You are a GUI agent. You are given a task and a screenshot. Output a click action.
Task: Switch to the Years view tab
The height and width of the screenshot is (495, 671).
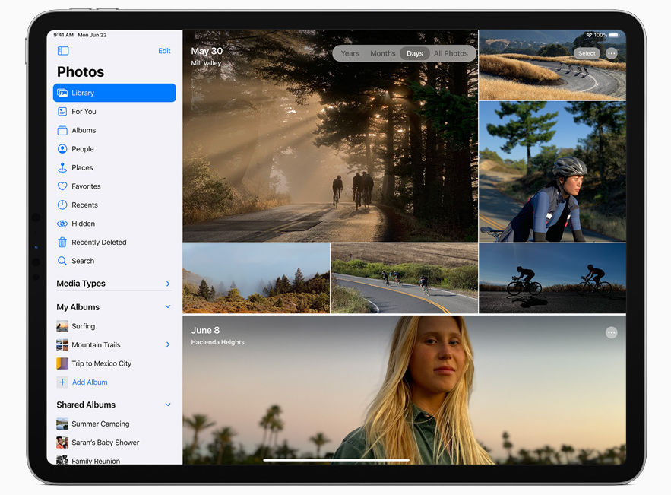(350, 53)
